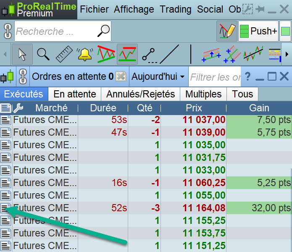
Task: Click the price 11 055,00 cell
Action: (x=194, y=195)
